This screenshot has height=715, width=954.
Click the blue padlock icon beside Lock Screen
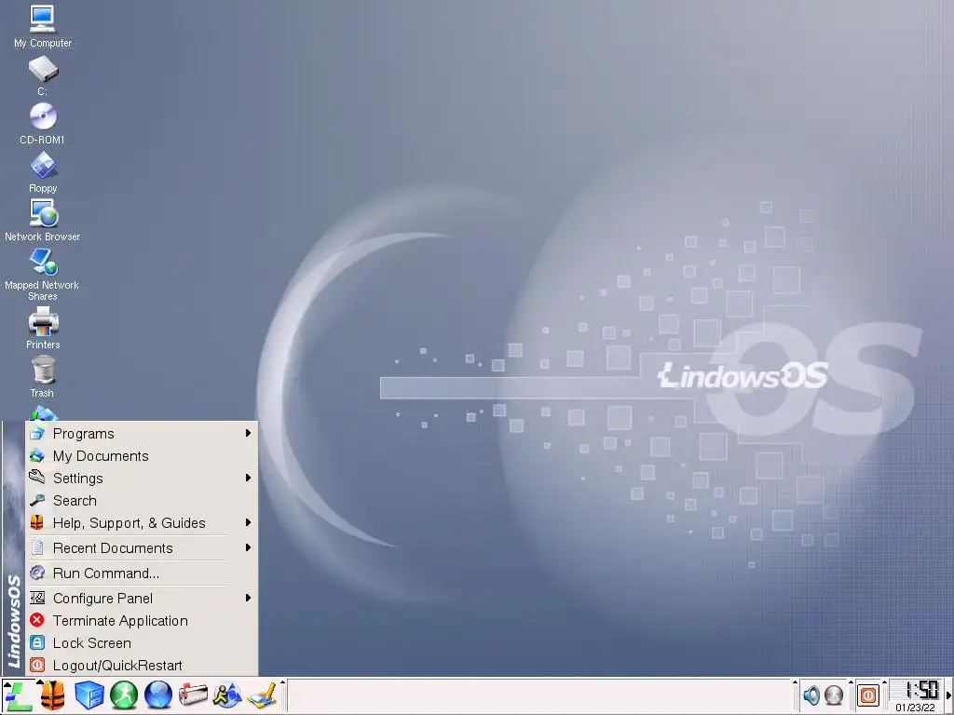pyautogui.click(x=37, y=642)
